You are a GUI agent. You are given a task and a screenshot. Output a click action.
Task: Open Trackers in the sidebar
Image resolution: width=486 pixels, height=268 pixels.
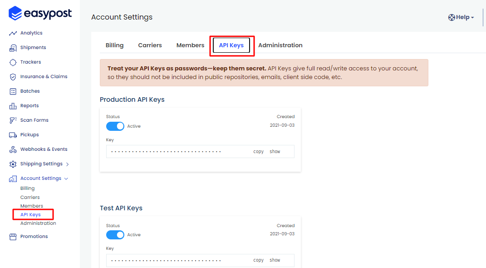click(31, 62)
